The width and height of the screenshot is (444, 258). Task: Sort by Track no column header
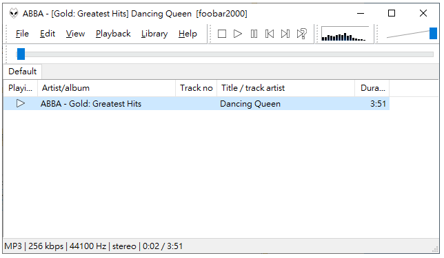[x=196, y=88]
